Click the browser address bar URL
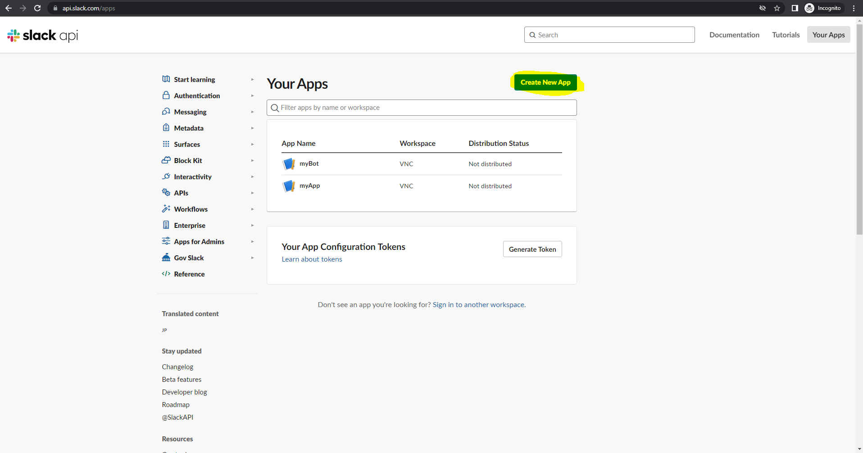 tap(89, 8)
